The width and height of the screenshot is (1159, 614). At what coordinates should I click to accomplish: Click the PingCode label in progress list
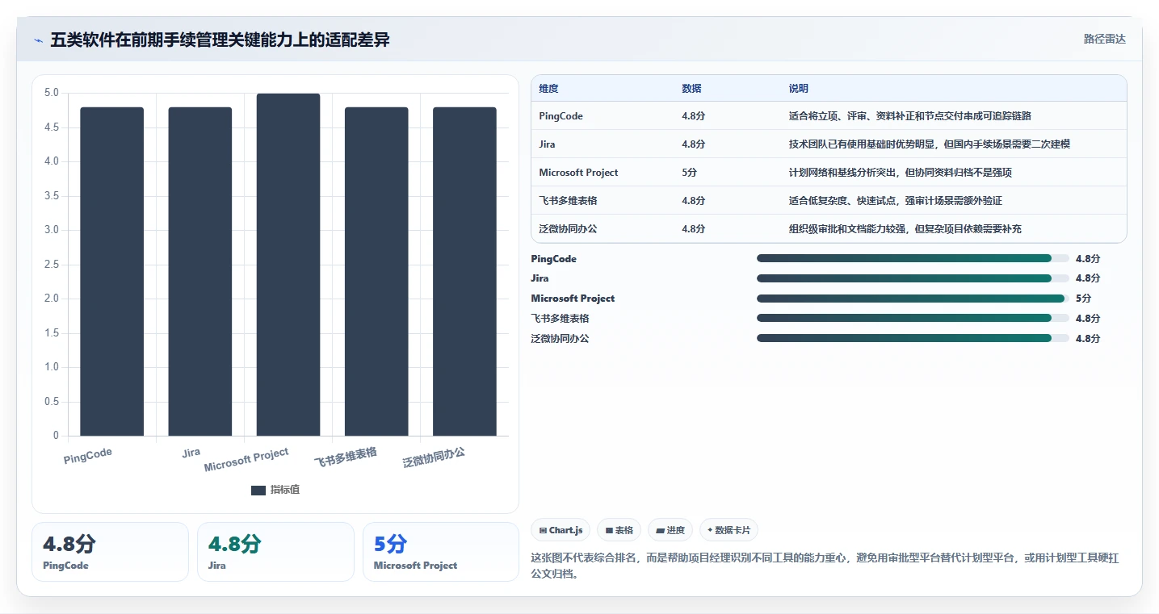pos(553,259)
